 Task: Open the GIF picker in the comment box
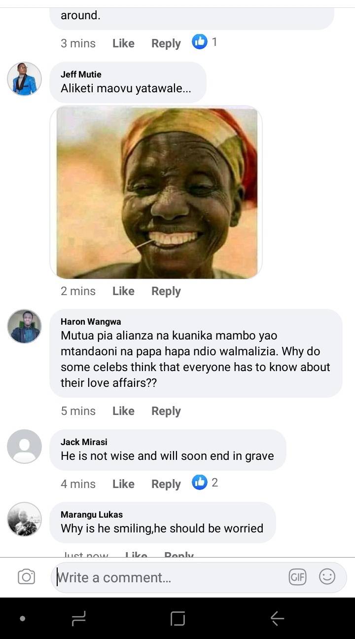(x=297, y=577)
